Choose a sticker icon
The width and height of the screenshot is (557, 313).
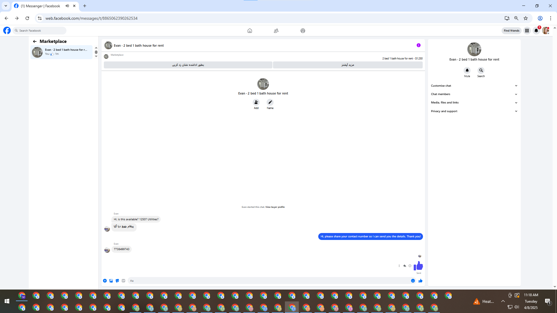coord(117,281)
